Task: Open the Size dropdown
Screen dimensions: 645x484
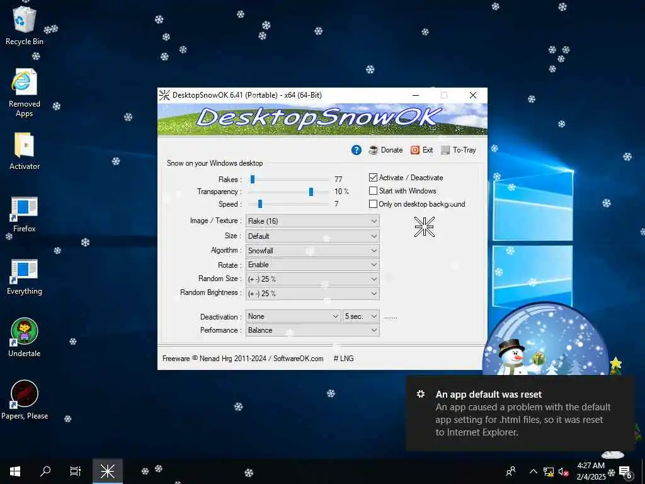Action: tap(312, 236)
